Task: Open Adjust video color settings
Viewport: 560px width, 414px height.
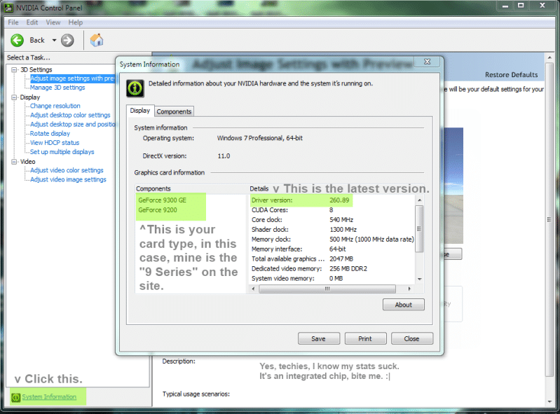Action: point(67,170)
